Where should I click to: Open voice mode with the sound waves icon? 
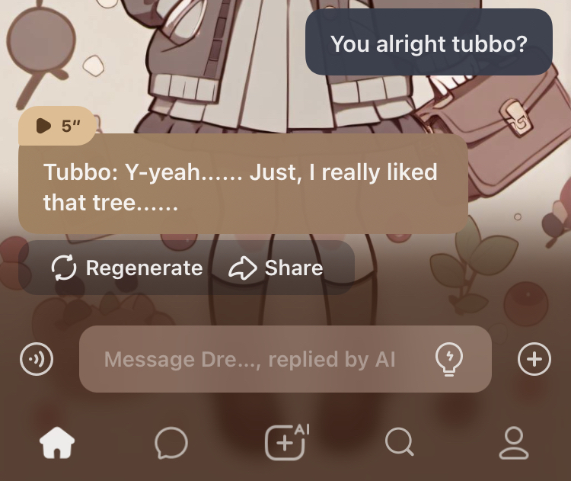tap(37, 359)
